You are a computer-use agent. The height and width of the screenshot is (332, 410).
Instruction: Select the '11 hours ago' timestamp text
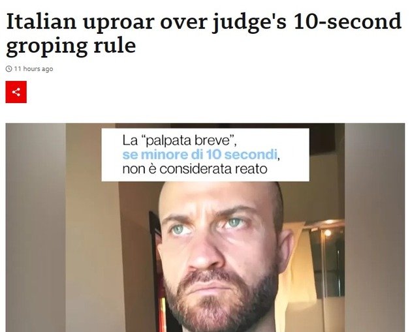[x=33, y=68]
